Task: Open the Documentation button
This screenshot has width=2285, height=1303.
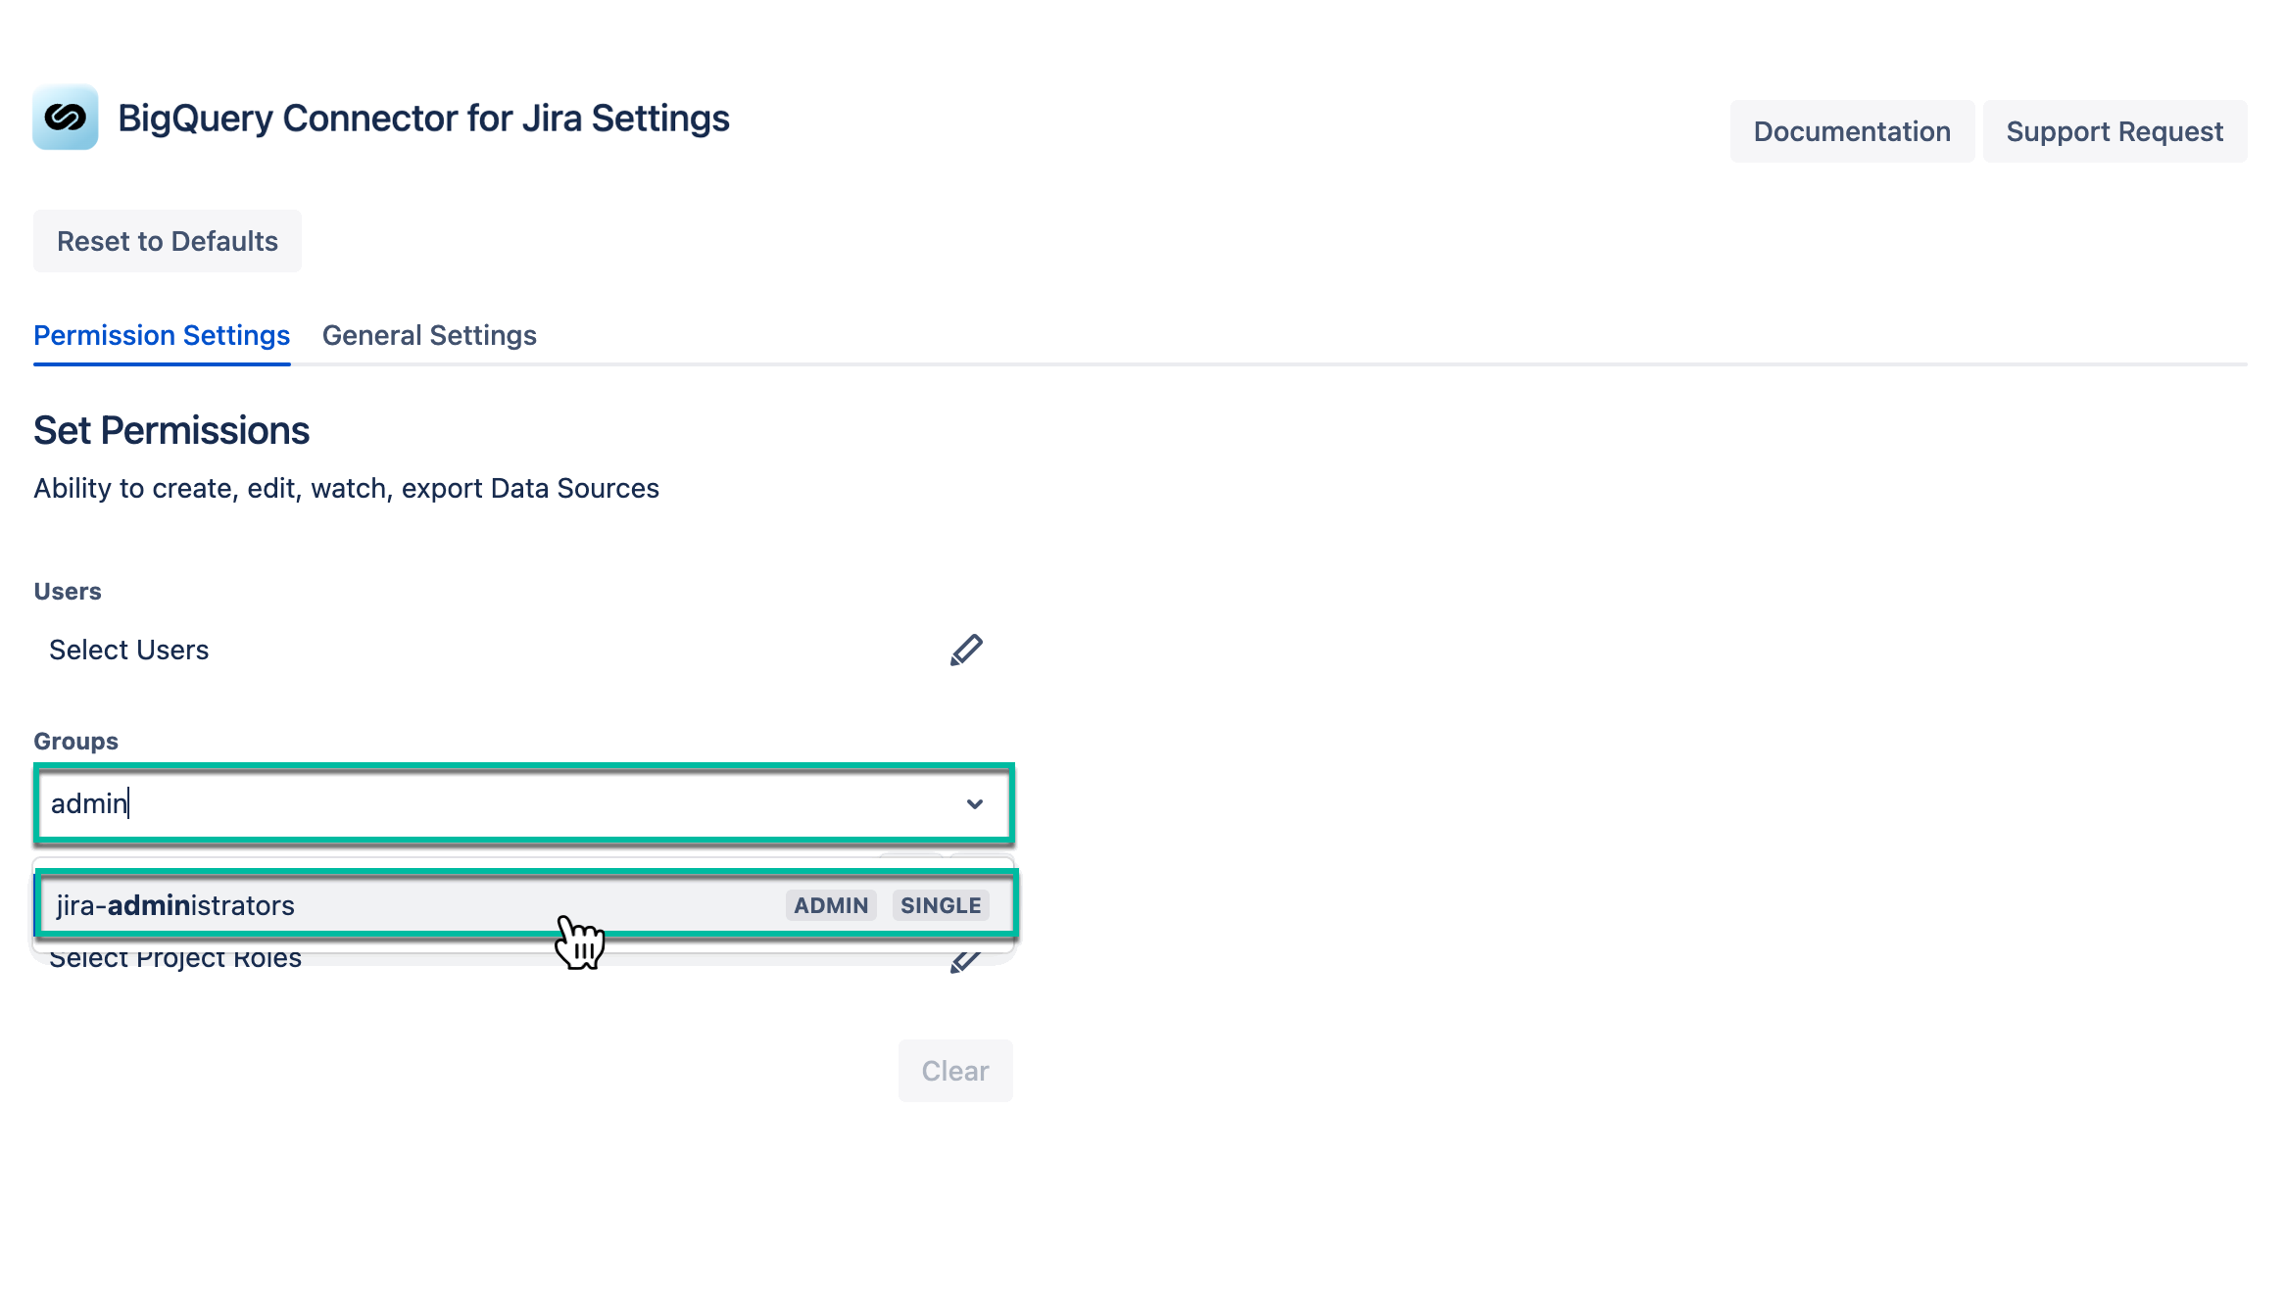Action: coord(1852,131)
